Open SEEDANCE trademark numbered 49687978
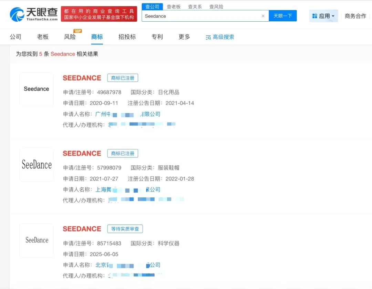 pos(82,78)
